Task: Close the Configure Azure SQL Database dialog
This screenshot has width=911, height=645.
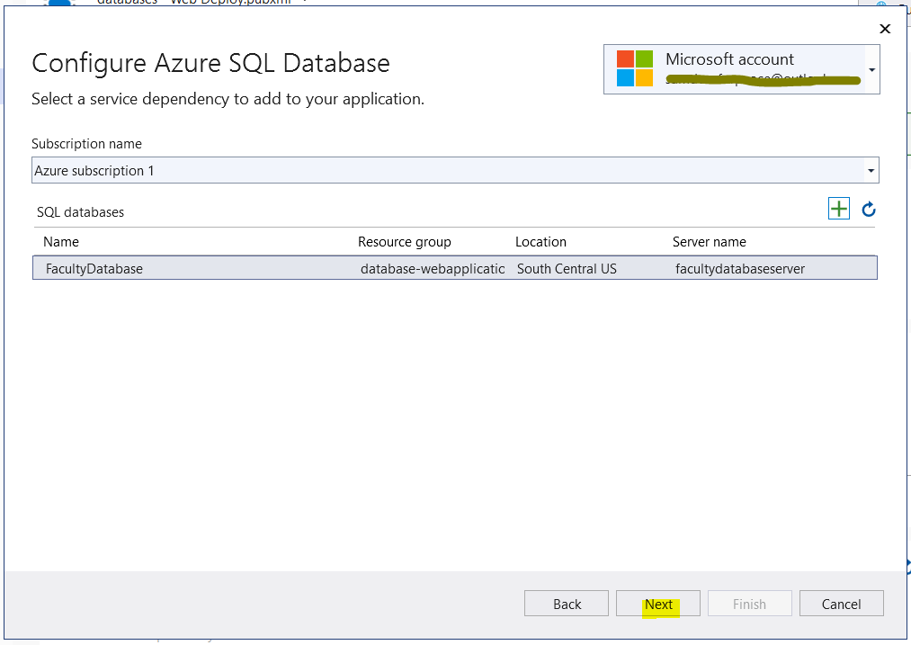Action: [x=885, y=29]
